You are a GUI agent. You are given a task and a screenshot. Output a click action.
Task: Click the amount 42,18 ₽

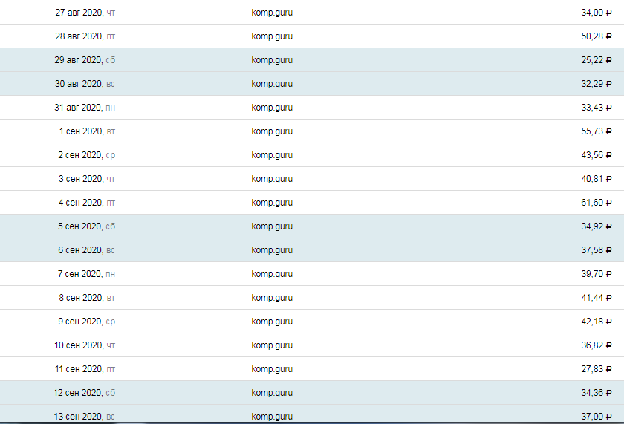coord(596,322)
